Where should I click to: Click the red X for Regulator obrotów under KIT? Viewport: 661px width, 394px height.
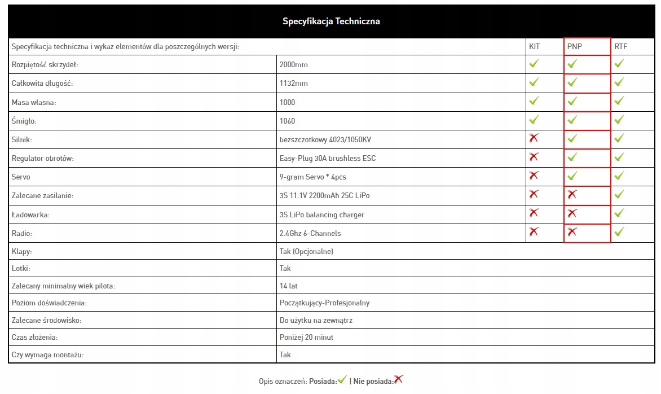point(534,156)
